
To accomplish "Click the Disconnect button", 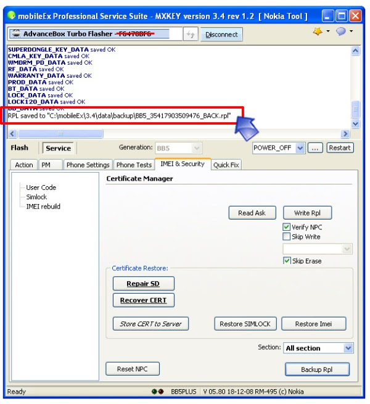I will 221,35.
